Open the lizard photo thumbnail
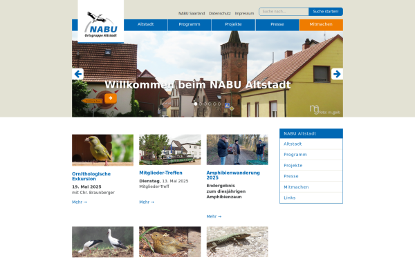This screenshot has width=415, height=259. tap(237, 242)
